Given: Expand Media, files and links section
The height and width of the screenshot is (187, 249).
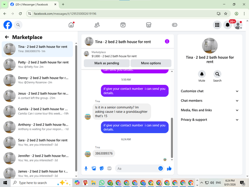Looking at the screenshot, I should (x=210, y=110).
